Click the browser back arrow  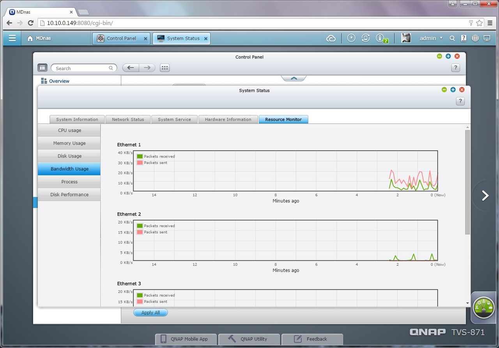pyautogui.click(x=9, y=23)
